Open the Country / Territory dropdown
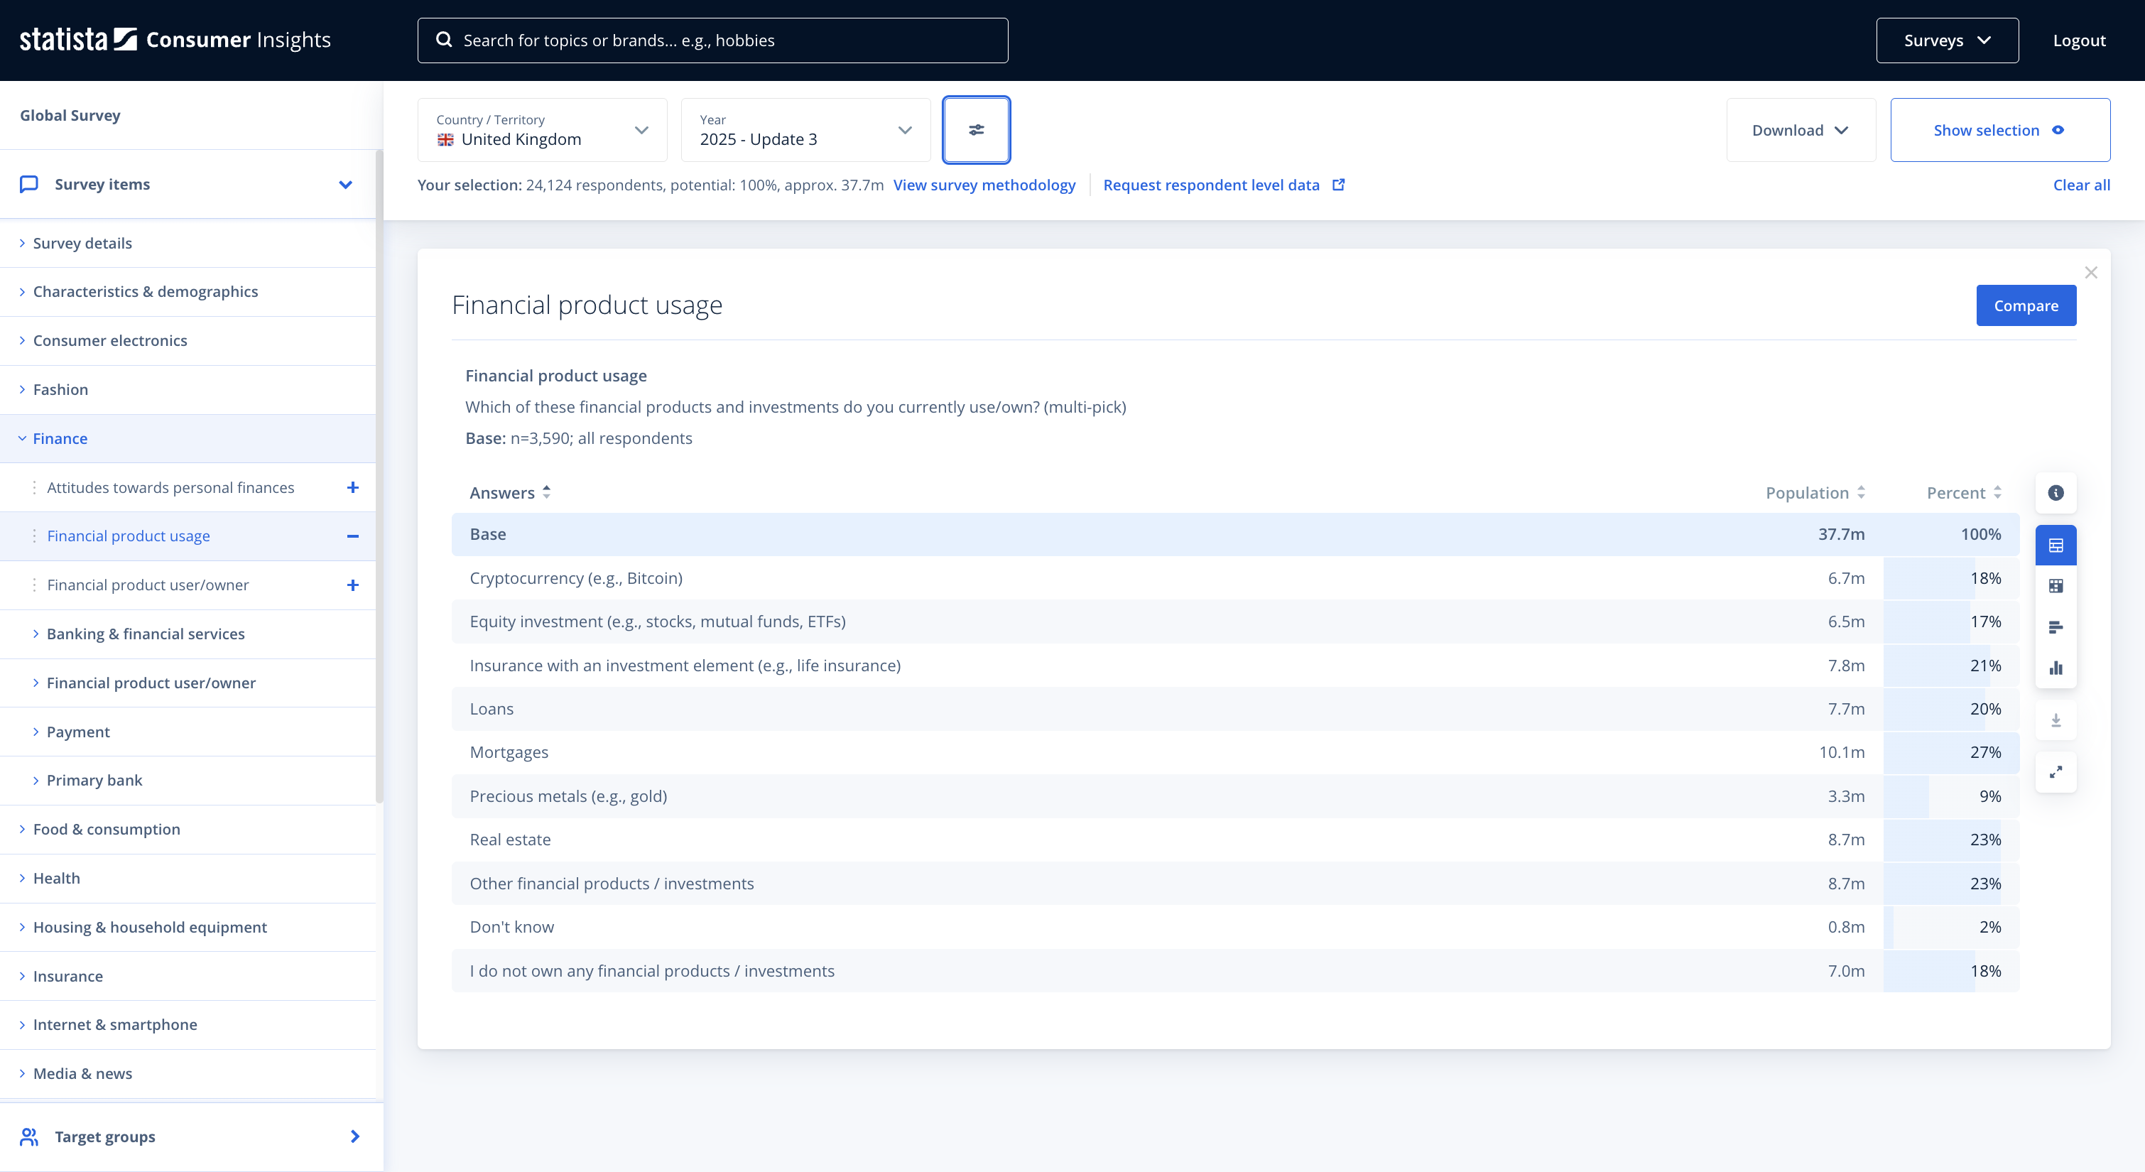This screenshot has height=1172, width=2145. 542,130
